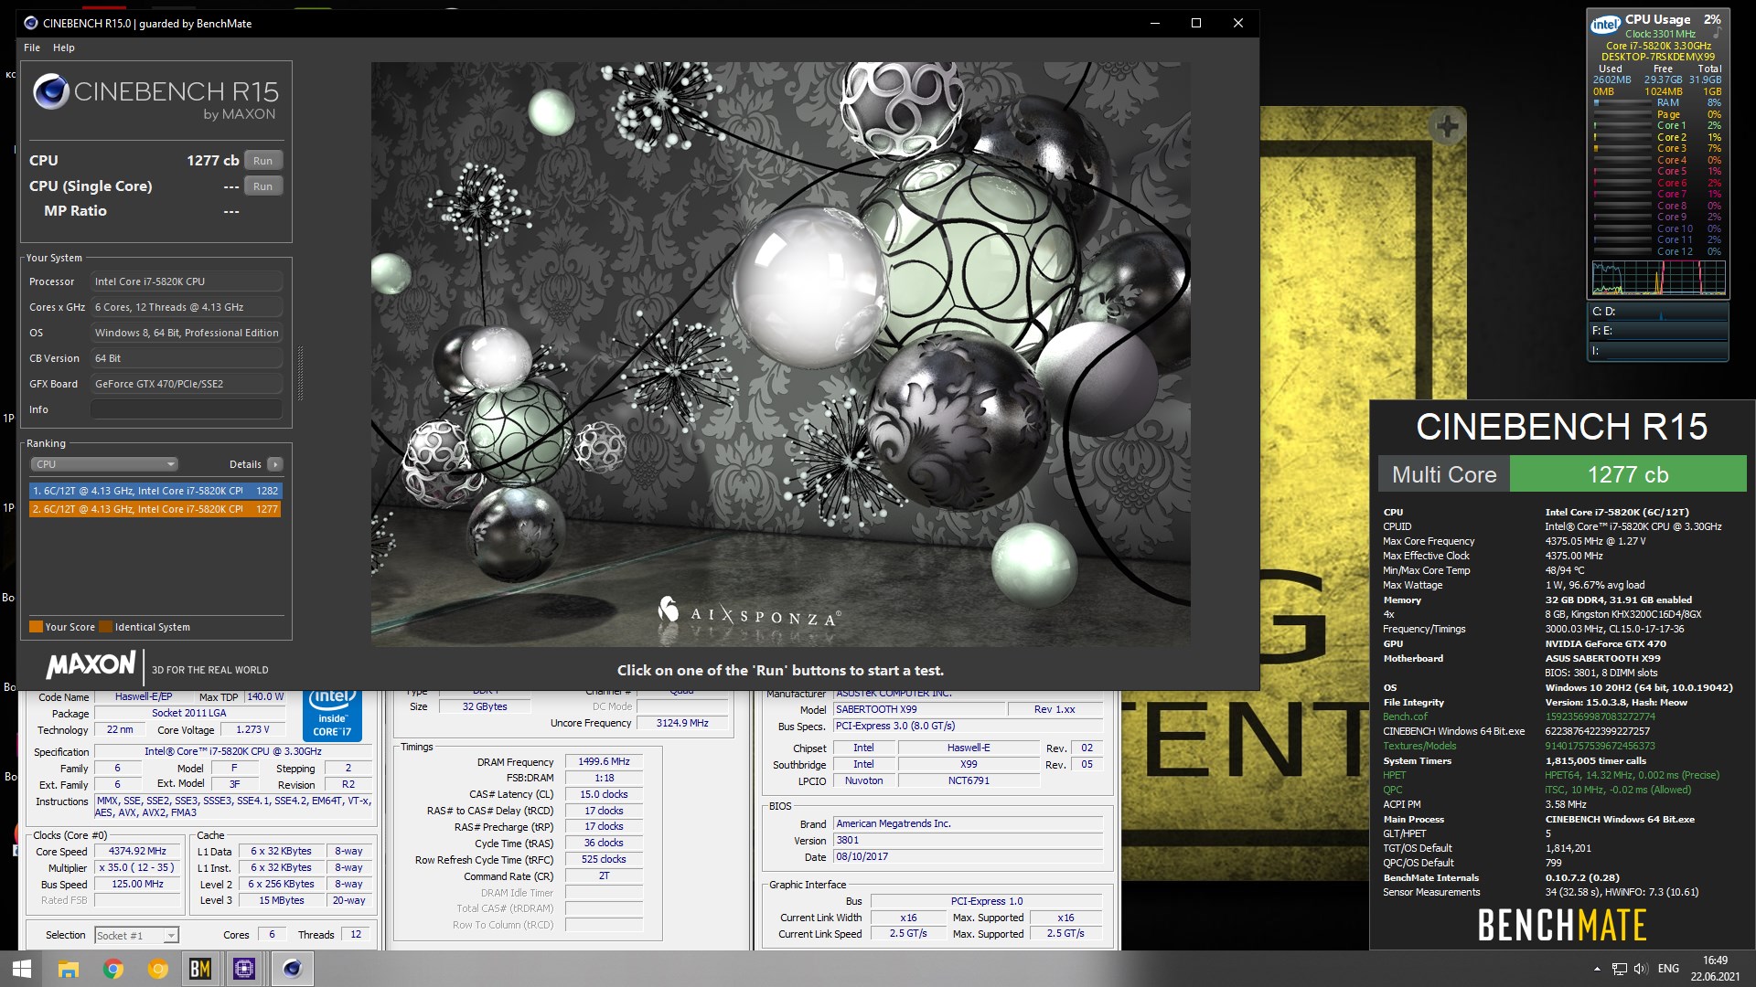Click the BIOS Version value 3801
The height and width of the screenshot is (987, 1756).
click(968, 841)
